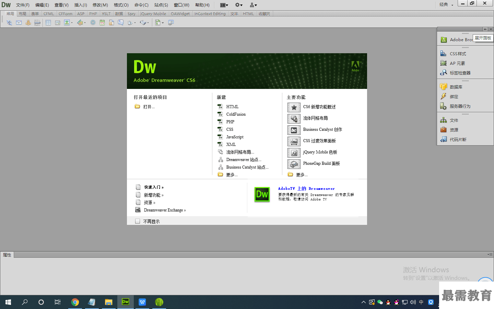This screenshot has width=494, height=309.
Task: Switch to the InContext Editing tab
Action: tap(210, 14)
